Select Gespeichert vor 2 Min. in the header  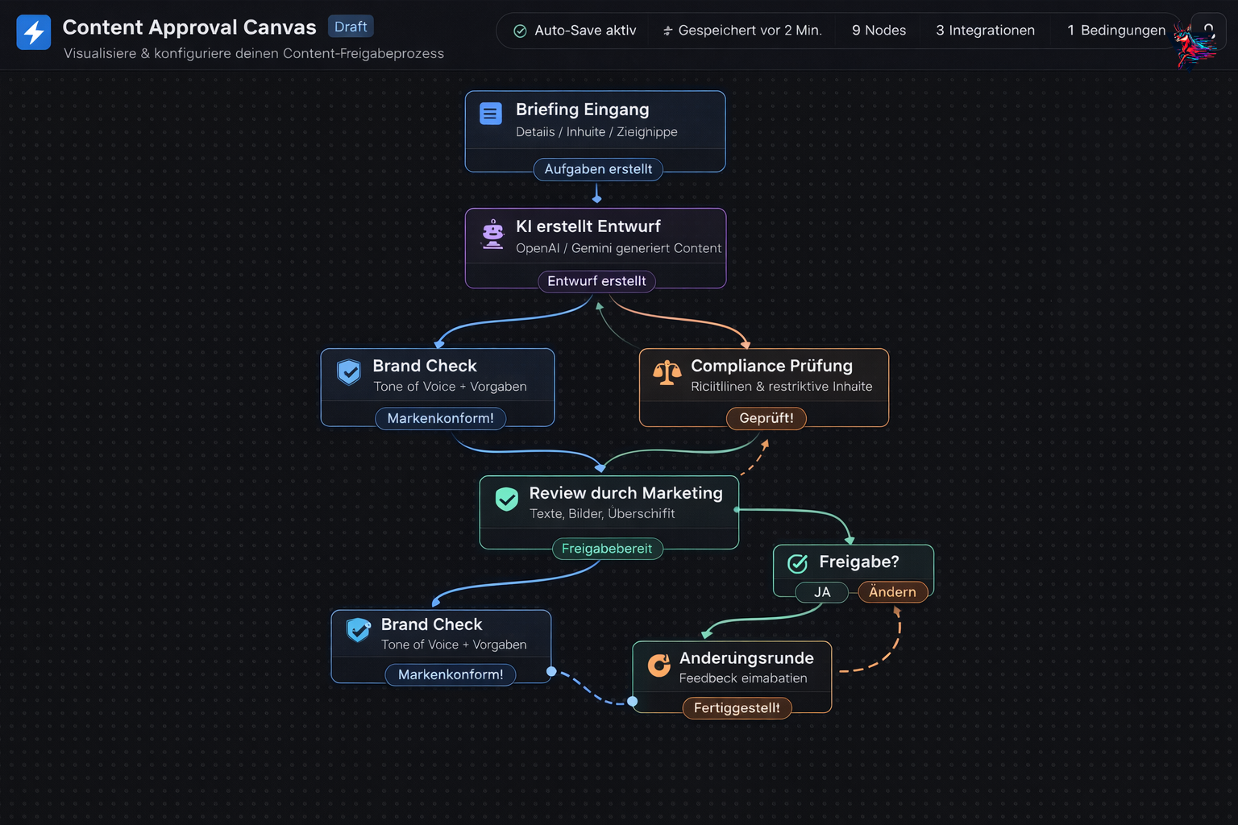(742, 31)
